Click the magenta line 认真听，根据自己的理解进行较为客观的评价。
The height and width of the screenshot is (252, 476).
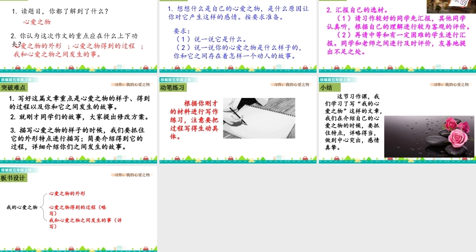398,27
